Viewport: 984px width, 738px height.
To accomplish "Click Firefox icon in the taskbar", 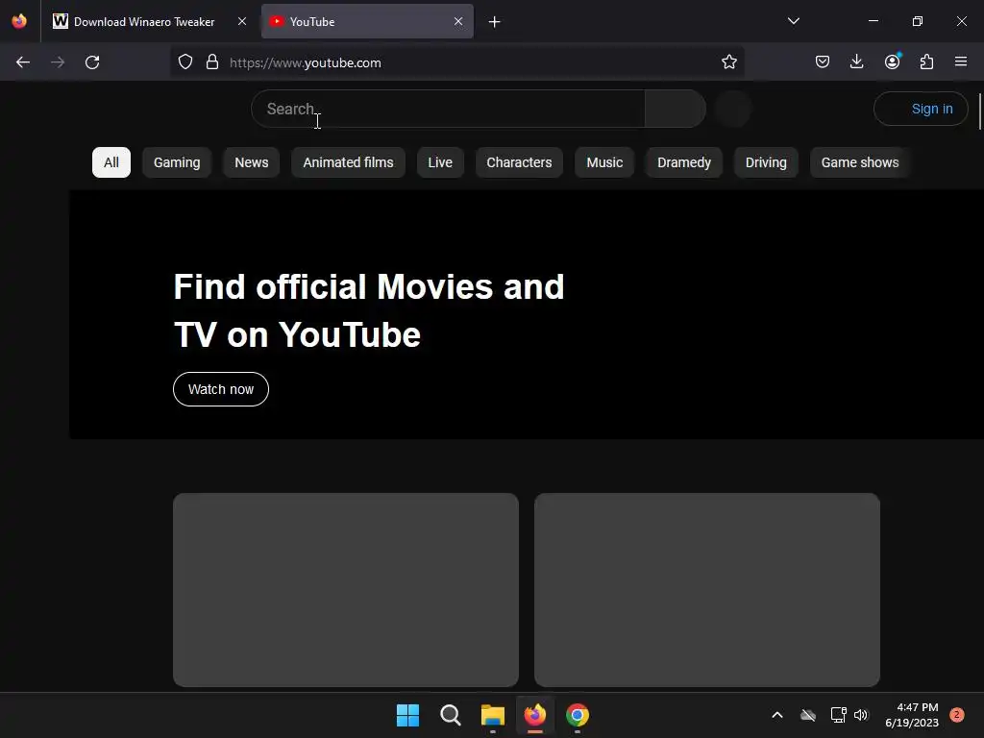I will coord(534,715).
